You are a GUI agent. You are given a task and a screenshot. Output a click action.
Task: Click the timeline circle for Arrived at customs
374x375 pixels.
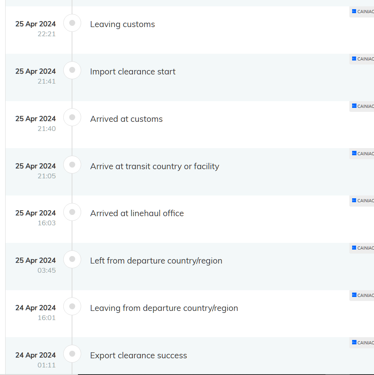point(72,117)
